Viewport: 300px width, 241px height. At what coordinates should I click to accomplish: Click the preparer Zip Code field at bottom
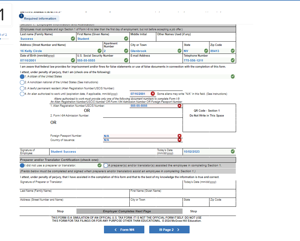223,204
